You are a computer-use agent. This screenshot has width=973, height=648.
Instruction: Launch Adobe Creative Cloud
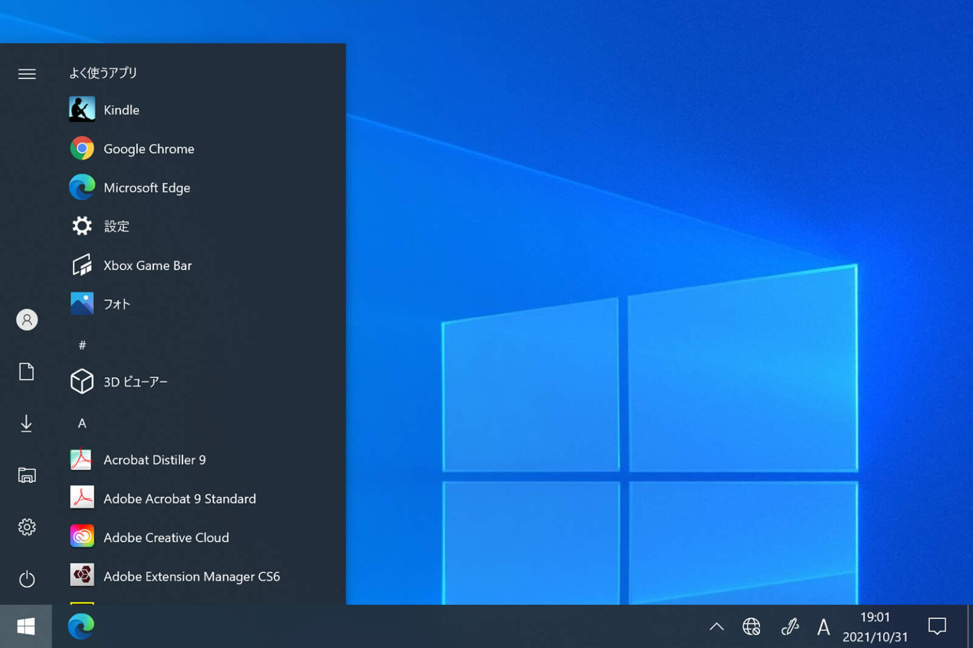point(166,538)
